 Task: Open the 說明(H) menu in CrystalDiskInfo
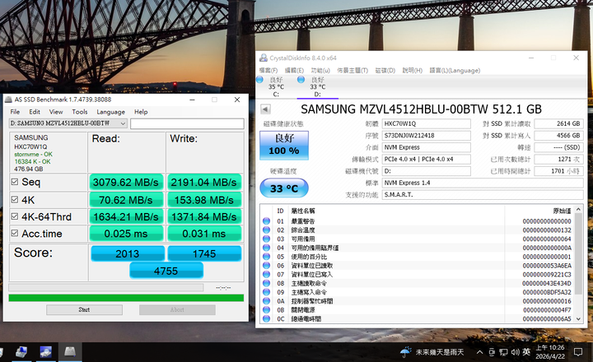click(413, 70)
